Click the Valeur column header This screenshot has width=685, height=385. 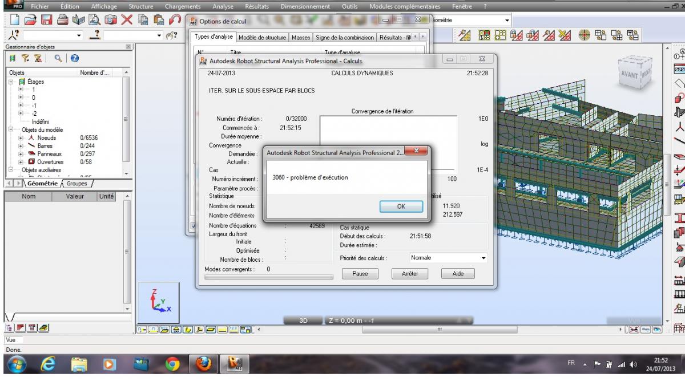74,196
